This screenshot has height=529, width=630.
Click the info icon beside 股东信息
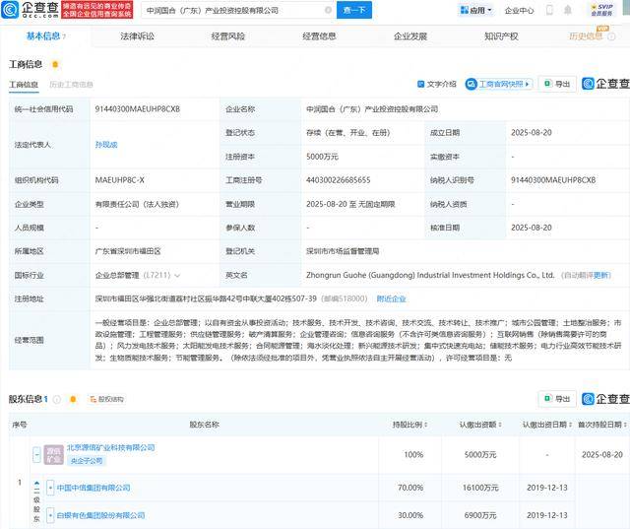click(x=57, y=399)
